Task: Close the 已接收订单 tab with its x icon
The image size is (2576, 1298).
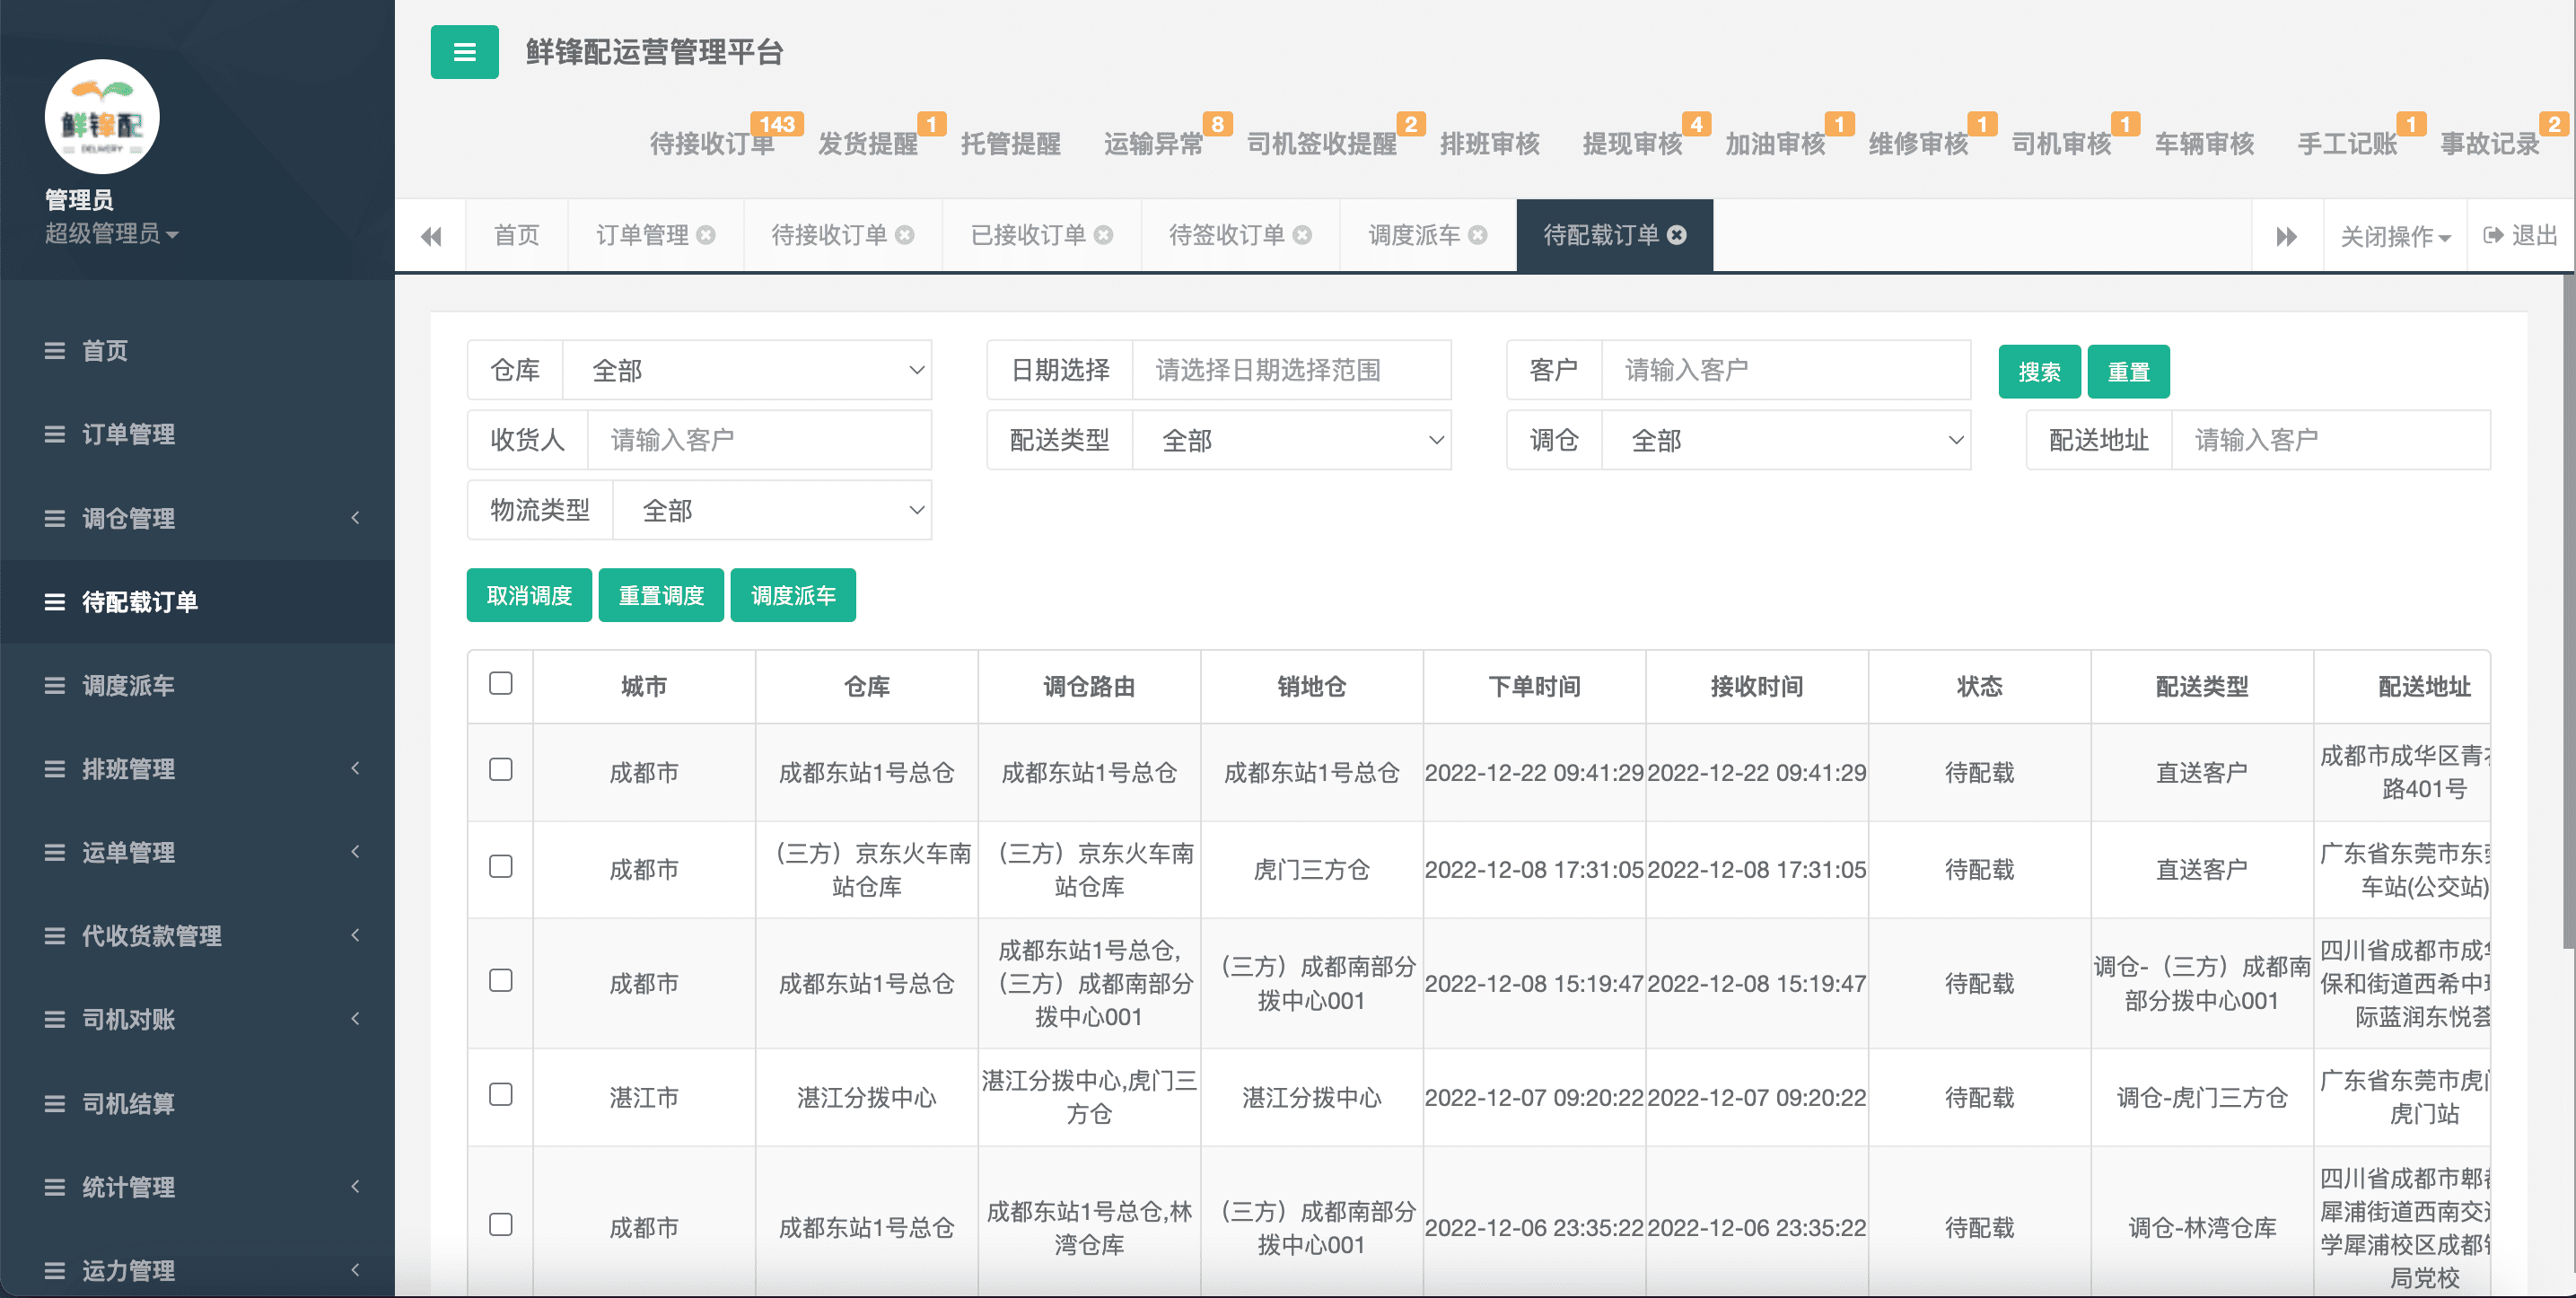Action: pyautogui.click(x=1103, y=235)
